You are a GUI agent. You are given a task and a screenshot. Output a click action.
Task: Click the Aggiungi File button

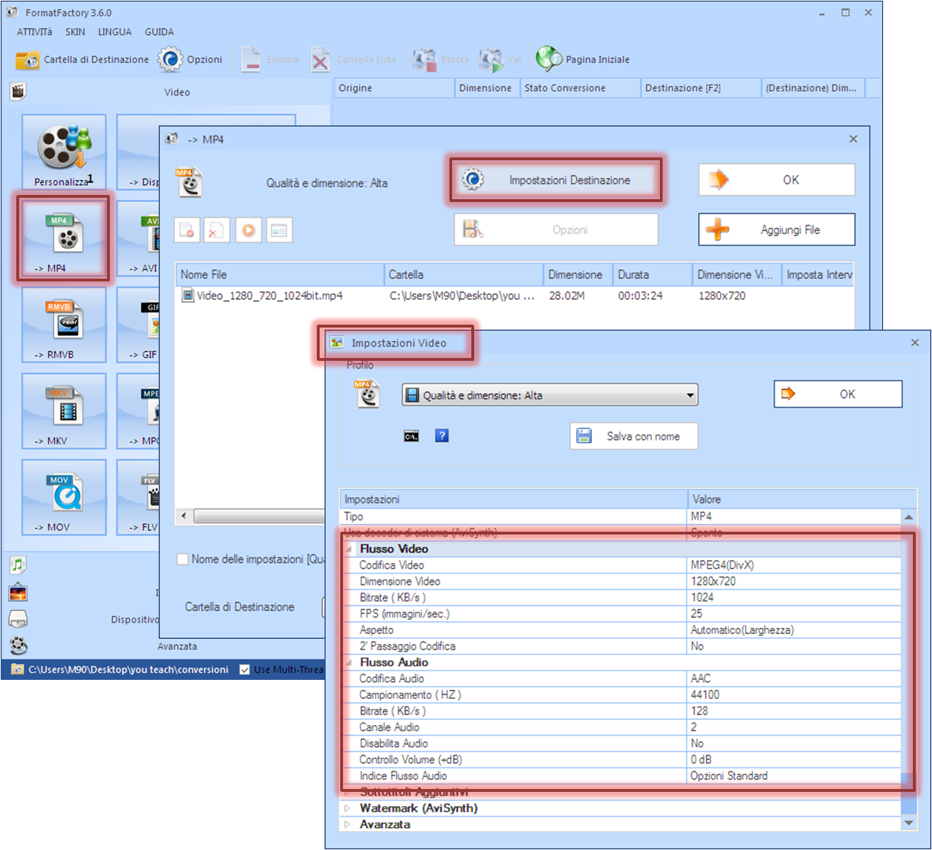(777, 230)
